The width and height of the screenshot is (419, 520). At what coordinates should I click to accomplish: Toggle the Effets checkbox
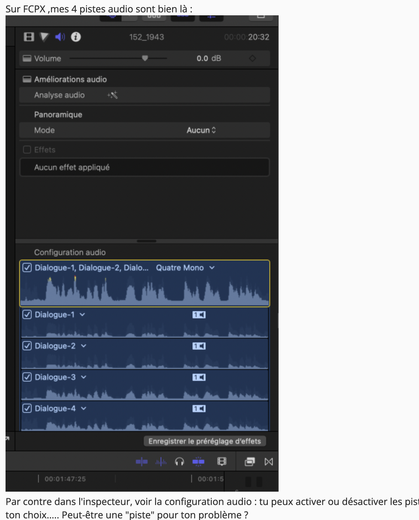[27, 150]
